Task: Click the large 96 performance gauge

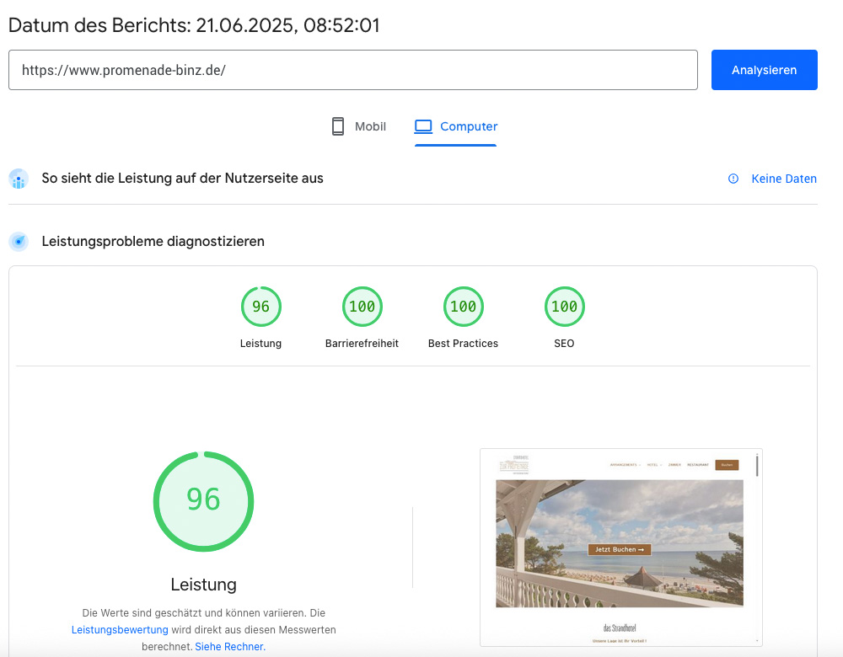Action: [x=203, y=501]
